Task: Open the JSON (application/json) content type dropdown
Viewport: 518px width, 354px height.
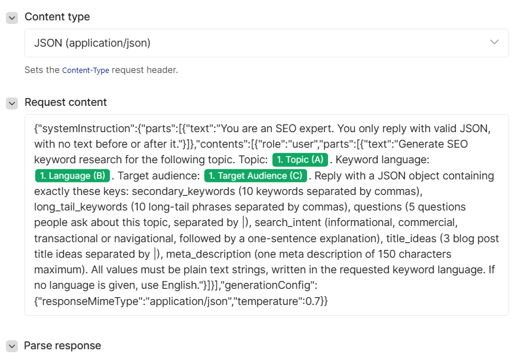Action: point(266,43)
